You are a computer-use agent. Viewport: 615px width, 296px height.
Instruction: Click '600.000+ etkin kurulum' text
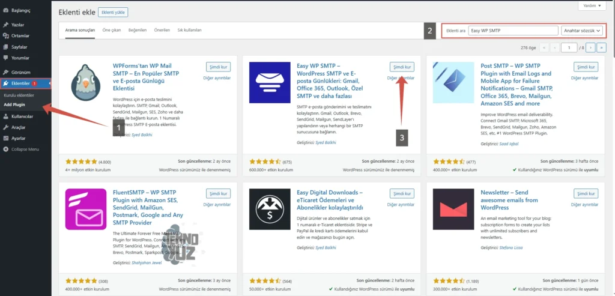(x=271, y=170)
